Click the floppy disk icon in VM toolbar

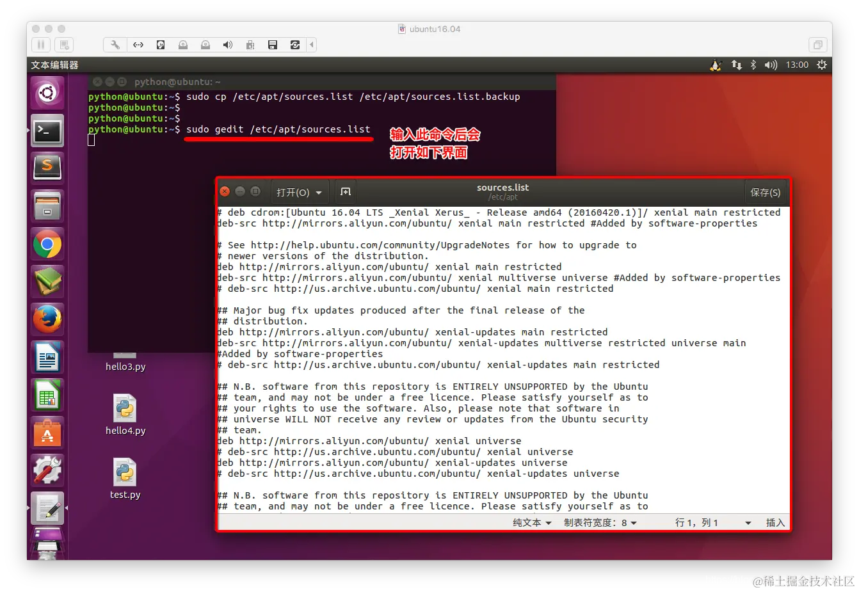click(273, 45)
